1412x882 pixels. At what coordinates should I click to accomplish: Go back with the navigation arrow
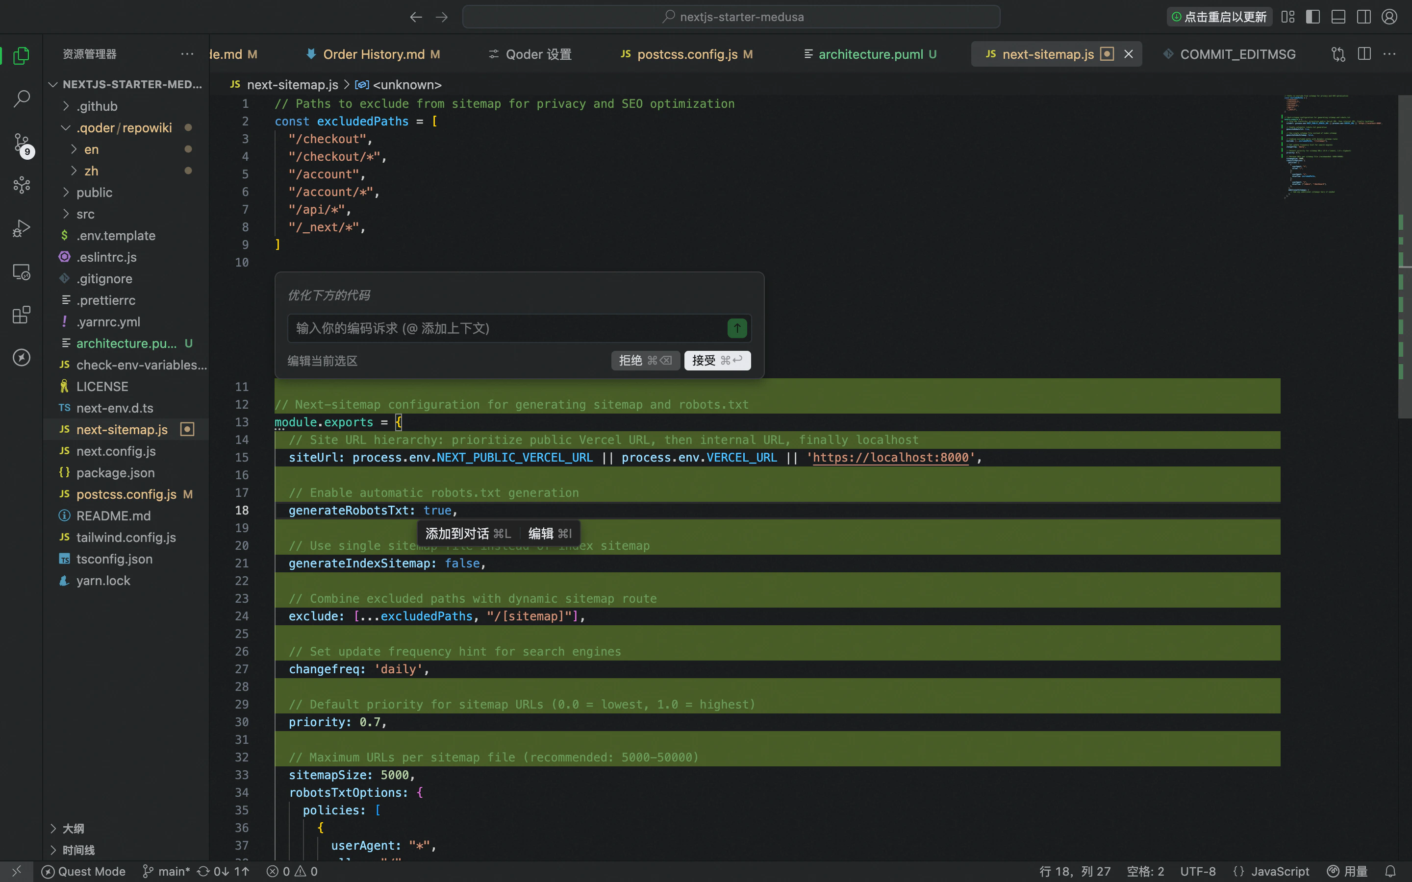(x=415, y=17)
